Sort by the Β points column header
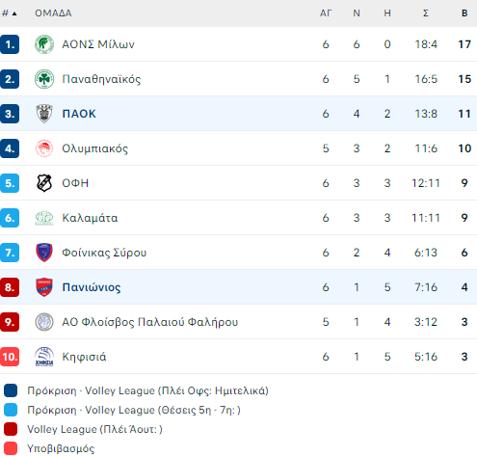Image resolution: width=477 pixels, height=456 pixels. (464, 13)
